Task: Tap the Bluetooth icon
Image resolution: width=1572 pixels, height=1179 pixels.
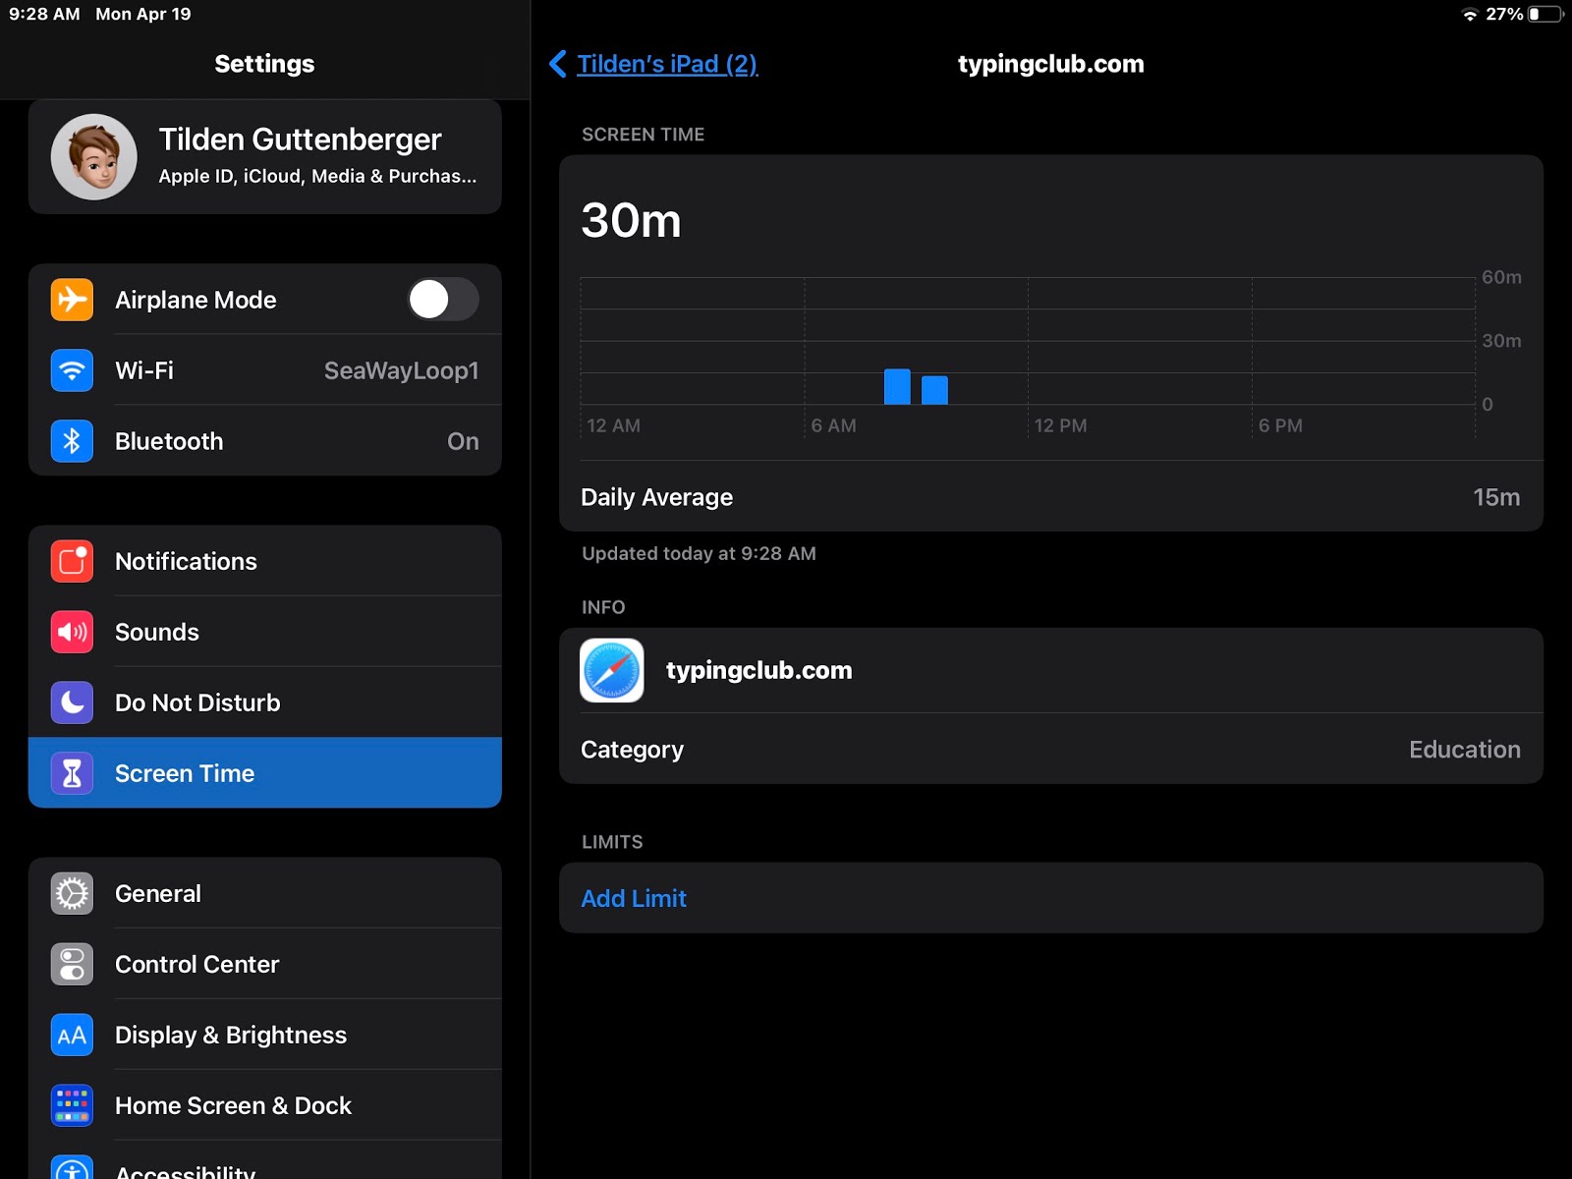Action: (72, 441)
